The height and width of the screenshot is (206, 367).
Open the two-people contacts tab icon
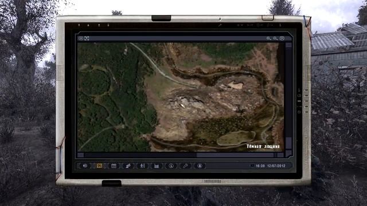[x=142, y=165]
